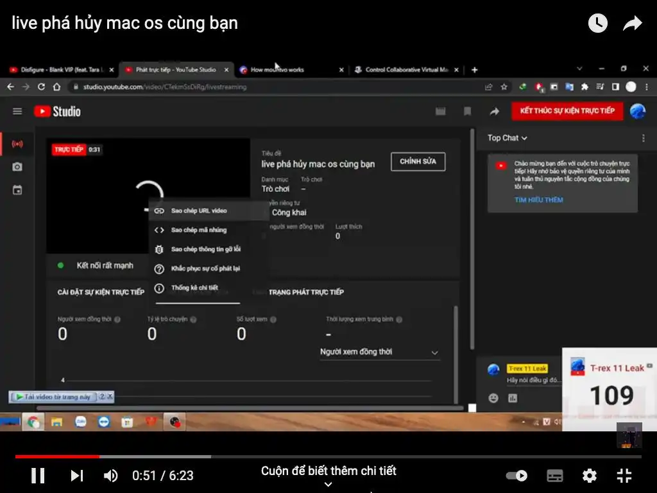Open Zalo from the taskbar
This screenshot has height=493, width=657.
click(x=80, y=422)
